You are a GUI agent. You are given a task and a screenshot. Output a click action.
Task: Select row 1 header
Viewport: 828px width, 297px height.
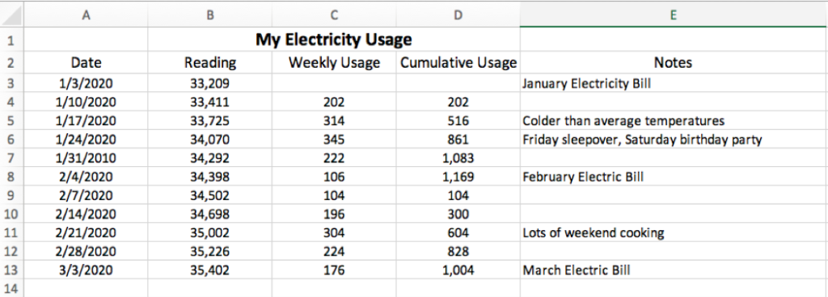click(11, 40)
